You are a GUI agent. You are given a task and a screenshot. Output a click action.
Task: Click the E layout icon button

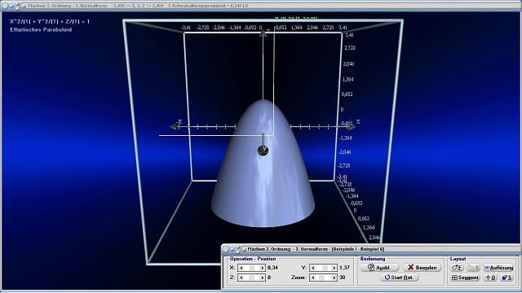pyautogui.click(x=457, y=268)
